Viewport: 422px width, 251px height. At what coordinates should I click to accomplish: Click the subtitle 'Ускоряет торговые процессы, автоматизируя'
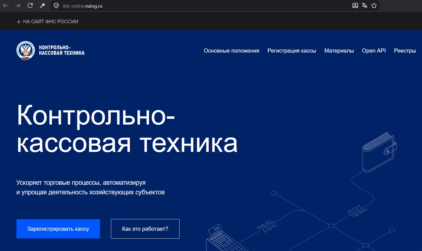(x=81, y=183)
